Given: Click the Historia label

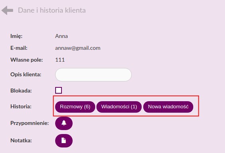Looking at the screenshot, I should (21, 106).
